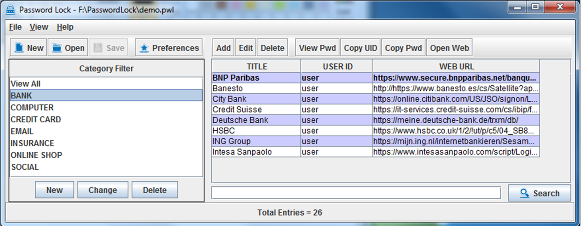Select the ONLINE SHOP category

[106, 155]
